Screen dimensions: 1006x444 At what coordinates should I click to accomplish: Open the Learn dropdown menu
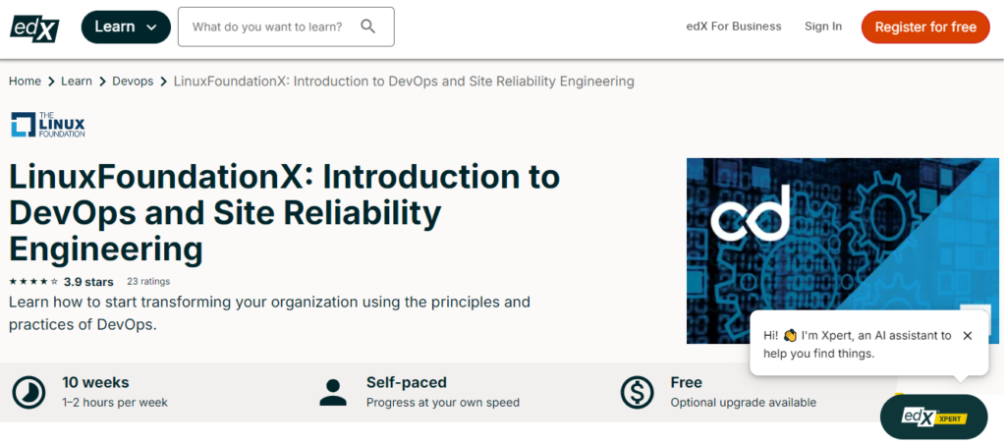[x=126, y=27]
